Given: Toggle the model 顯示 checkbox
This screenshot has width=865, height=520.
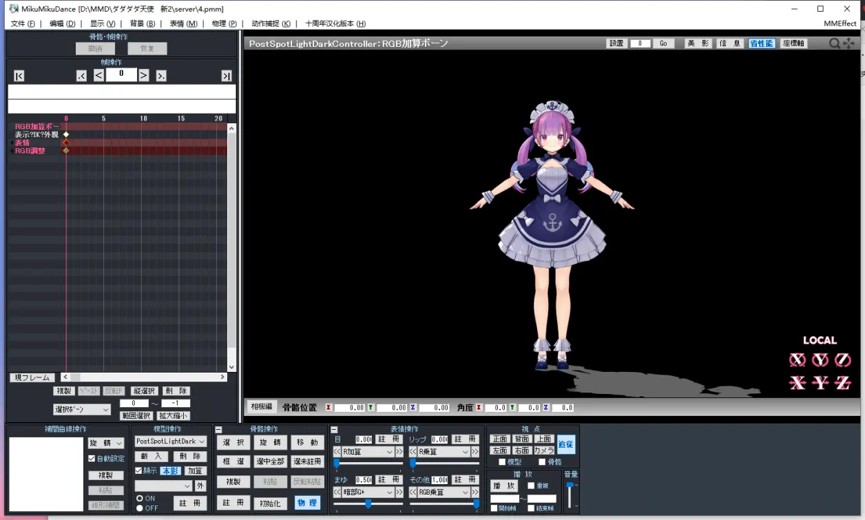Looking at the screenshot, I should point(138,471).
